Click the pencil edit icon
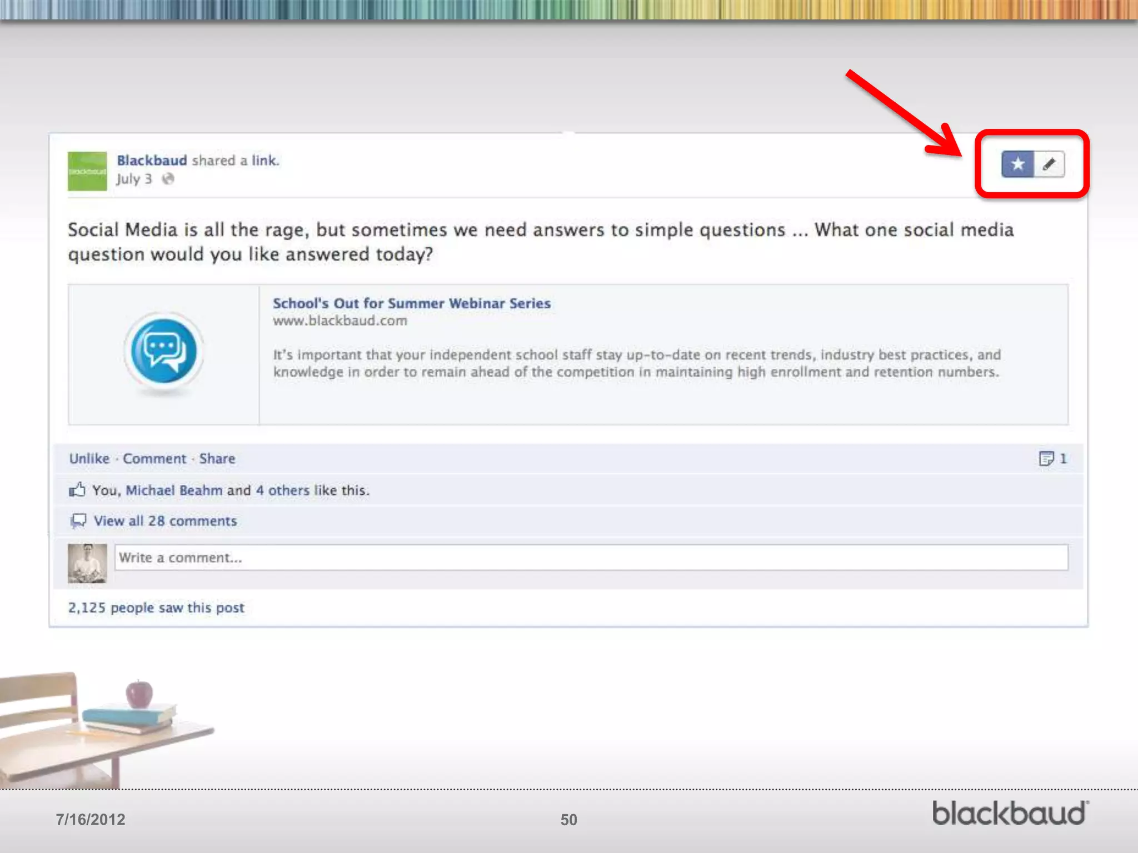Screen dimensions: 1138x853 (1049, 164)
